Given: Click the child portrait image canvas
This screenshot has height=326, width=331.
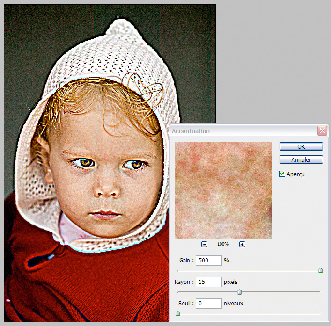Looking at the screenshot, I should pyautogui.click(x=110, y=163).
